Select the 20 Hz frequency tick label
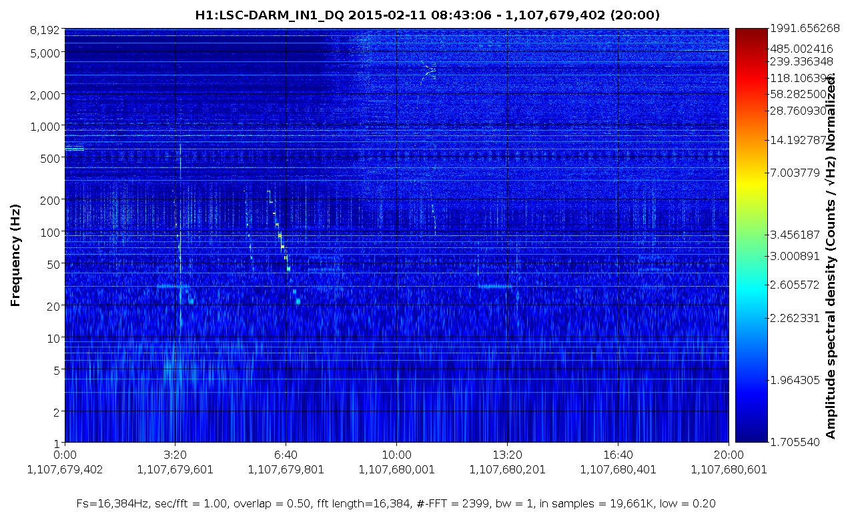 [54, 306]
